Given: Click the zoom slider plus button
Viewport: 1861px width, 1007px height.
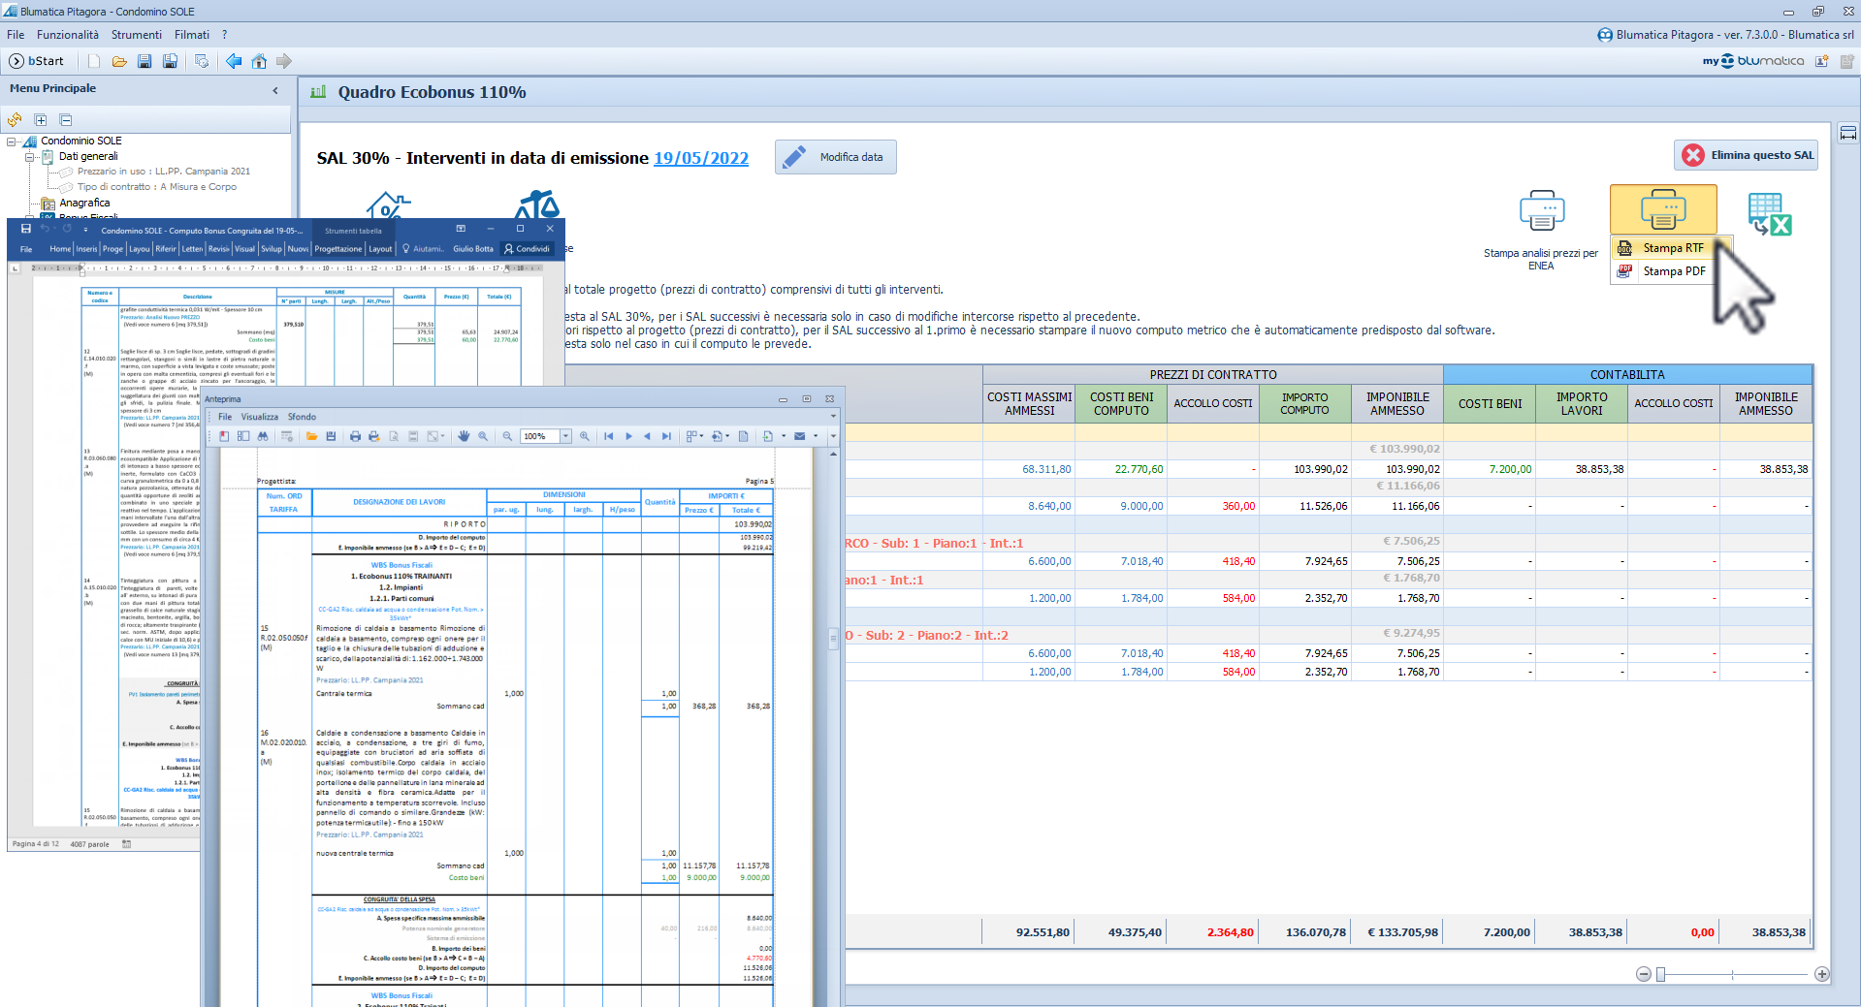Looking at the screenshot, I should point(1822,974).
